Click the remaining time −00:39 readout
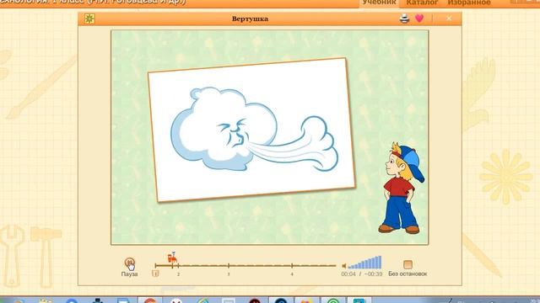The width and height of the screenshot is (540, 303). [373, 274]
